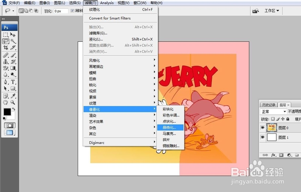Select the Magic Wand tool
The width and height of the screenshot is (301, 192).
[13, 41]
